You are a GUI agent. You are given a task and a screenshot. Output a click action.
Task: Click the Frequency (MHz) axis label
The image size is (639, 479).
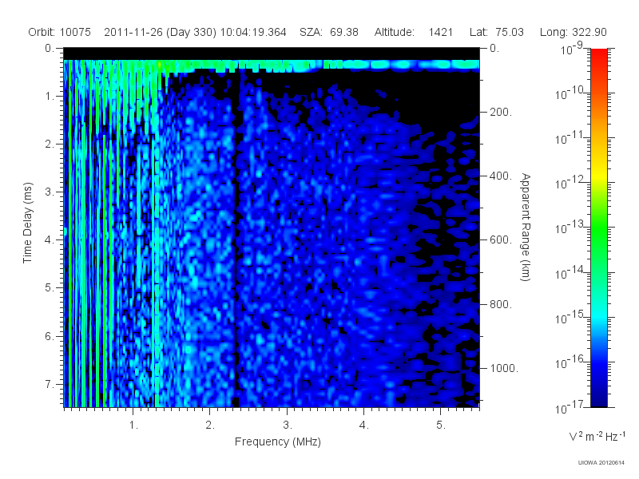[x=277, y=442]
